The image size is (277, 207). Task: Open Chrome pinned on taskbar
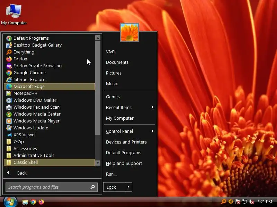click(x=33, y=202)
